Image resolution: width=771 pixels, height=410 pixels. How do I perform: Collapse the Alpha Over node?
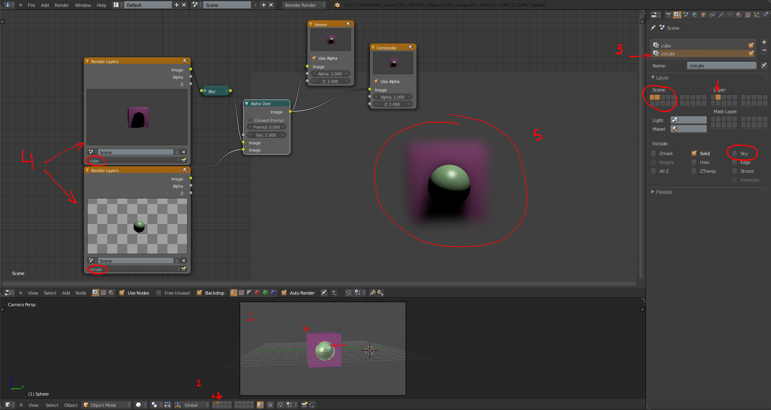(x=247, y=103)
